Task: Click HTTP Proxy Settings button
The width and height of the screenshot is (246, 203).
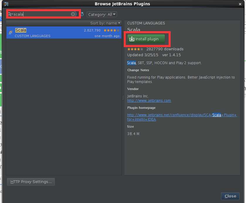Action: [x=31, y=182]
